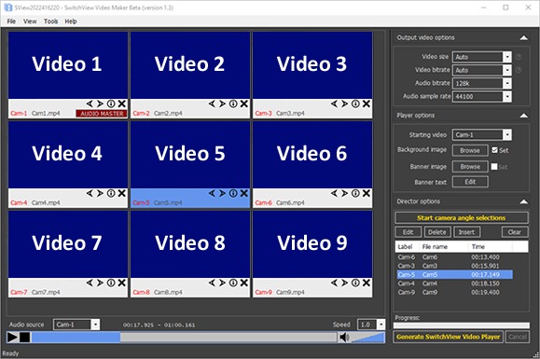This screenshot has height=359, width=540.
Task: Show info for Cam-1 video
Action: 111,104
